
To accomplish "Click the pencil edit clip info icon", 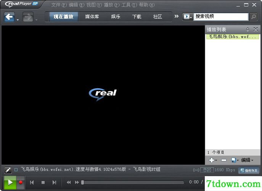I will [8, 170].
